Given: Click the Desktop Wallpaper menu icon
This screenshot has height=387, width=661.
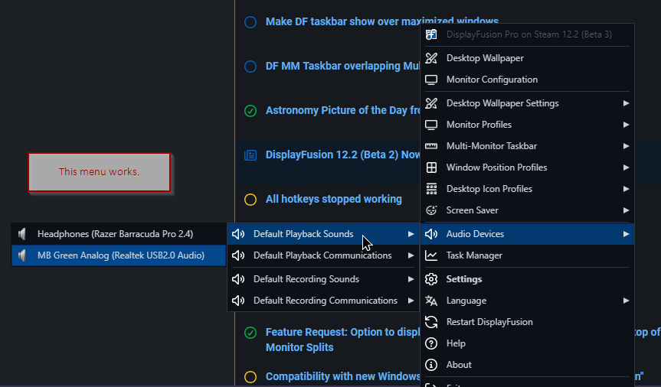Looking at the screenshot, I should (x=431, y=58).
